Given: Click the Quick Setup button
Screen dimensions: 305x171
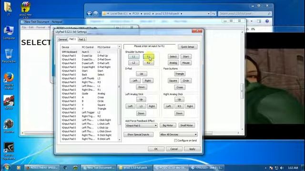Looking at the screenshot, I should coord(187,47).
